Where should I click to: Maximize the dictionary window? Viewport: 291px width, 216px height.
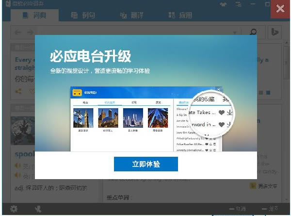267,4
